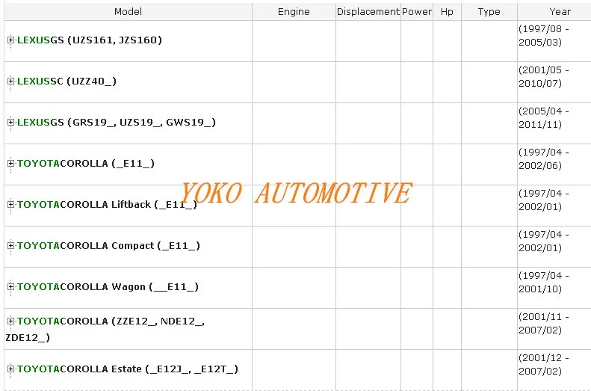This screenshot has height=391, width=591.
Task: Expand LEXUS GS (GRS19_, UZS19_, GWS19_) row
Action: tap(10, 122)
